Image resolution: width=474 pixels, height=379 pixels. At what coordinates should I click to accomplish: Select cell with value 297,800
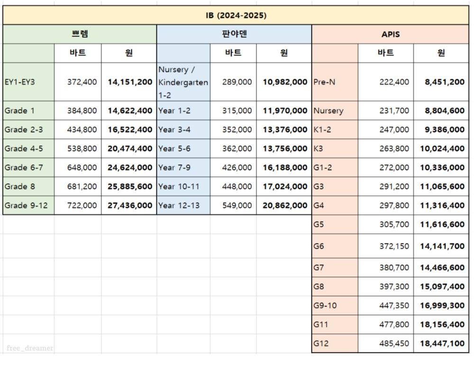pyautogui.click(x=386, y=206)
